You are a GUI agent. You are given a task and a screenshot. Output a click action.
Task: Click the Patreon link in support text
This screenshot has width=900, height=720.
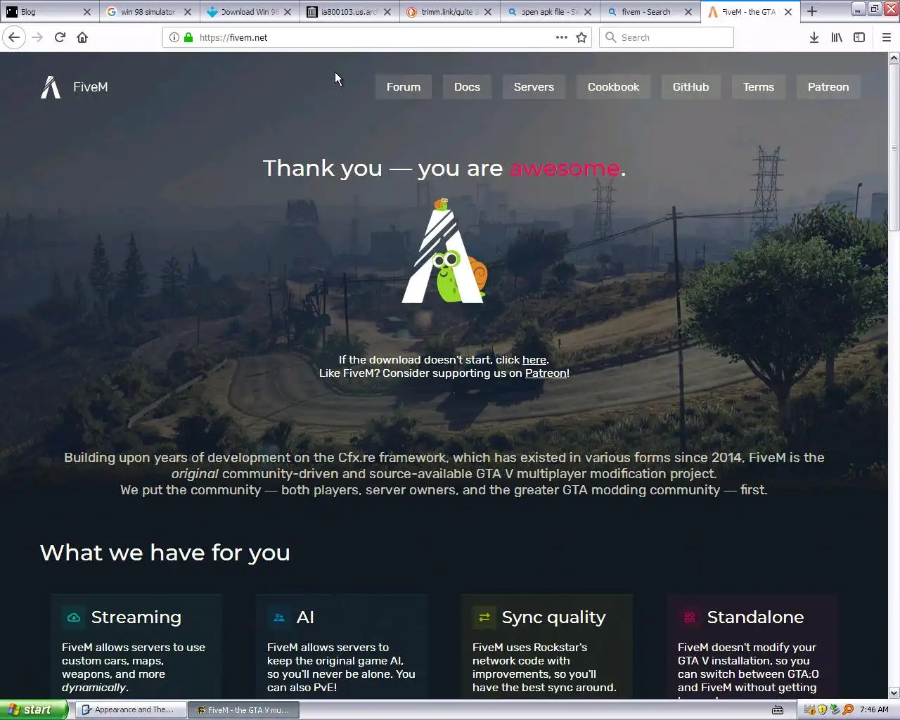546,373
